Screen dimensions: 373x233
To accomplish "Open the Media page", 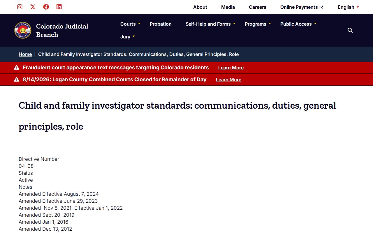I will click(228, 7).
